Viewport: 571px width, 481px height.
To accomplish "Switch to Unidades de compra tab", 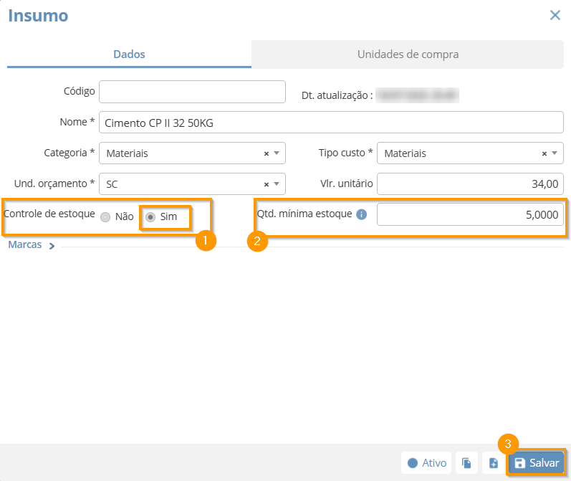I will coord(408,54).
